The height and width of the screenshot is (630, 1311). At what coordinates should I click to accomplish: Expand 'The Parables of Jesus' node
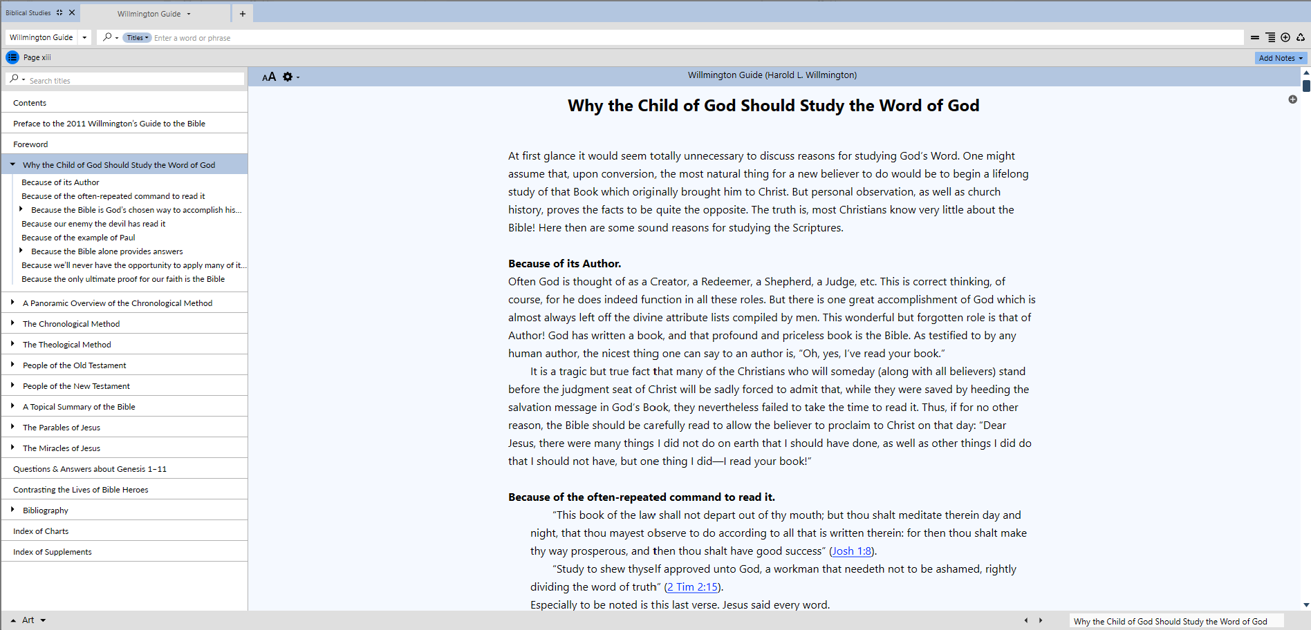pyautogui.click(x=12, y=427)
